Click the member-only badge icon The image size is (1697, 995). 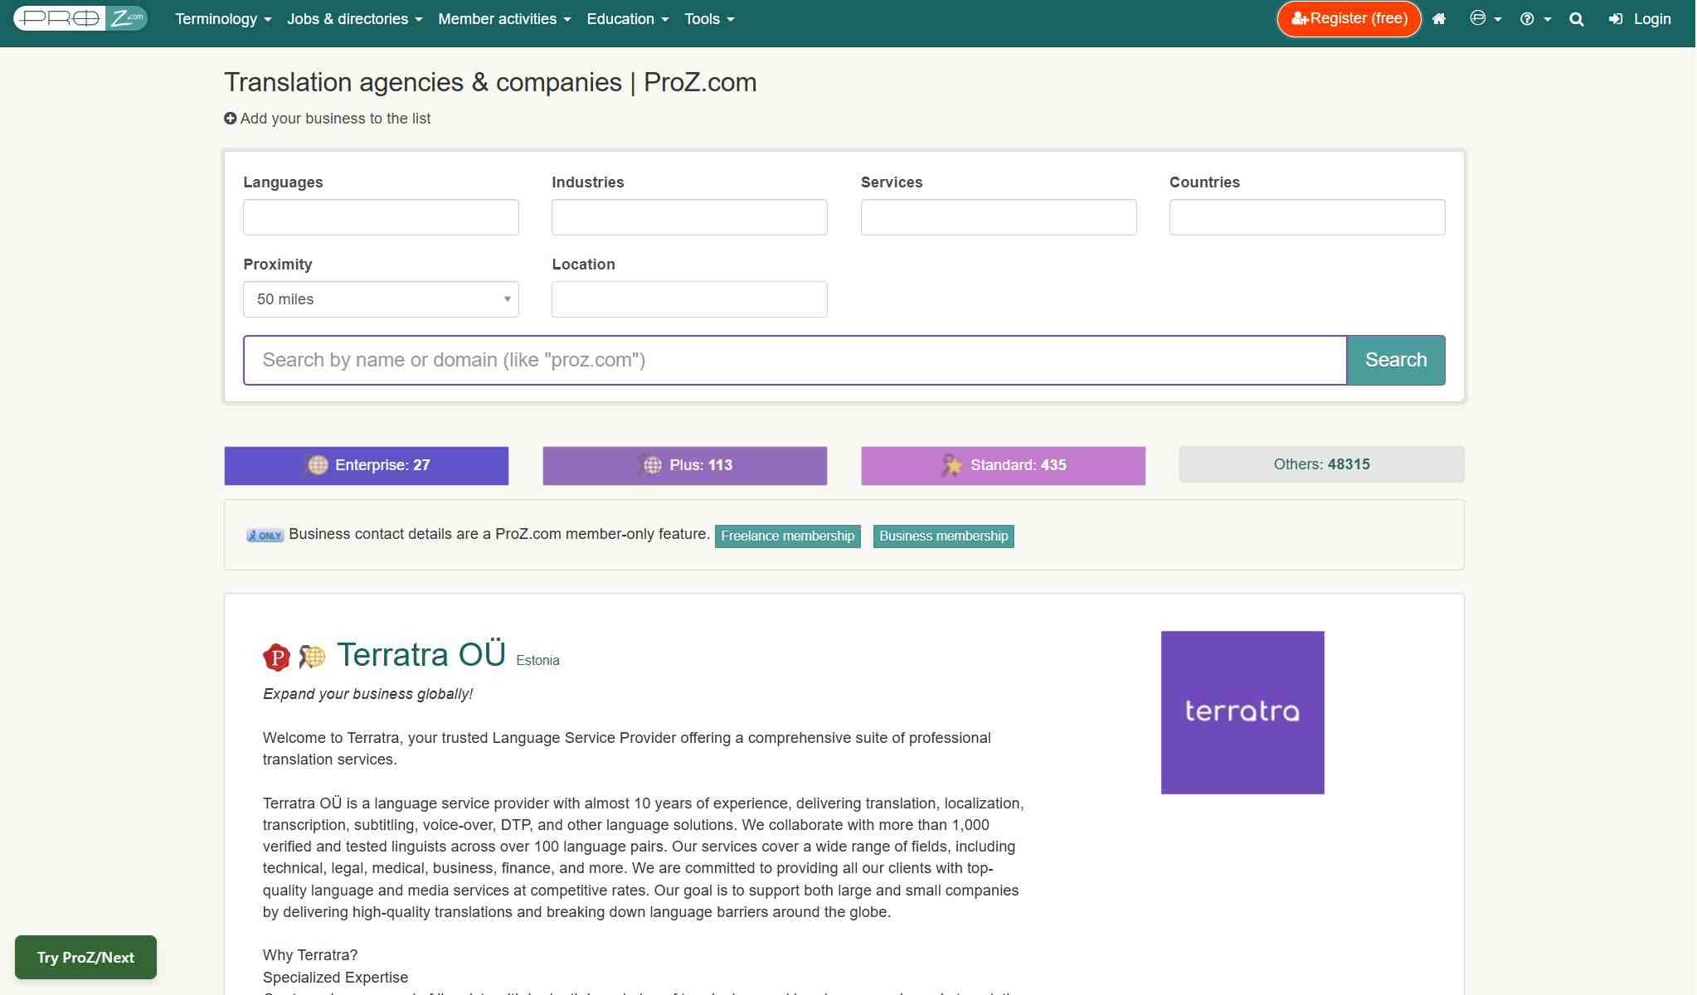point(265,536)
